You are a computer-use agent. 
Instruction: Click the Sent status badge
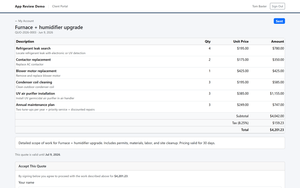pos(279,21)
